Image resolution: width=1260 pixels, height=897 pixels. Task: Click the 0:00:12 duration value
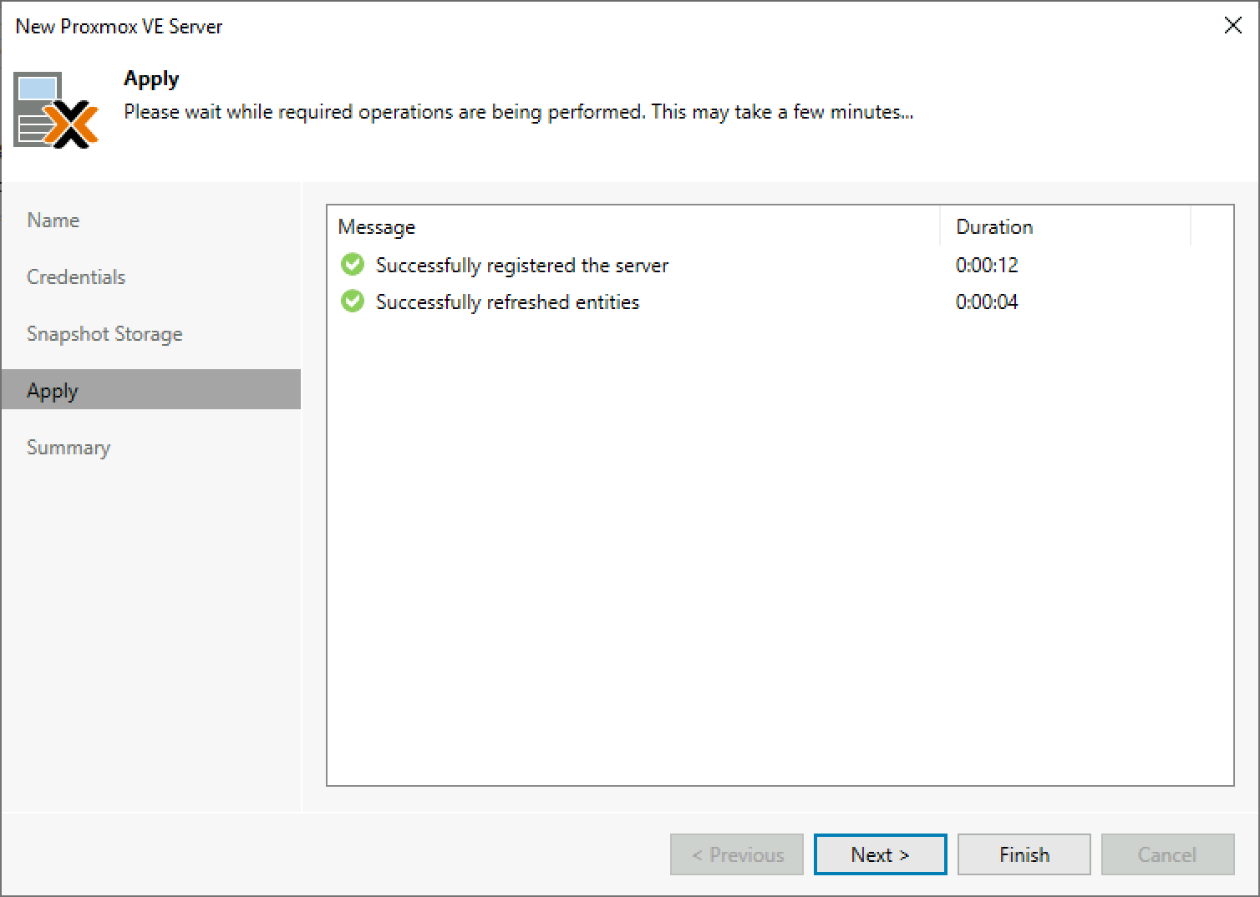click(987, 265)
